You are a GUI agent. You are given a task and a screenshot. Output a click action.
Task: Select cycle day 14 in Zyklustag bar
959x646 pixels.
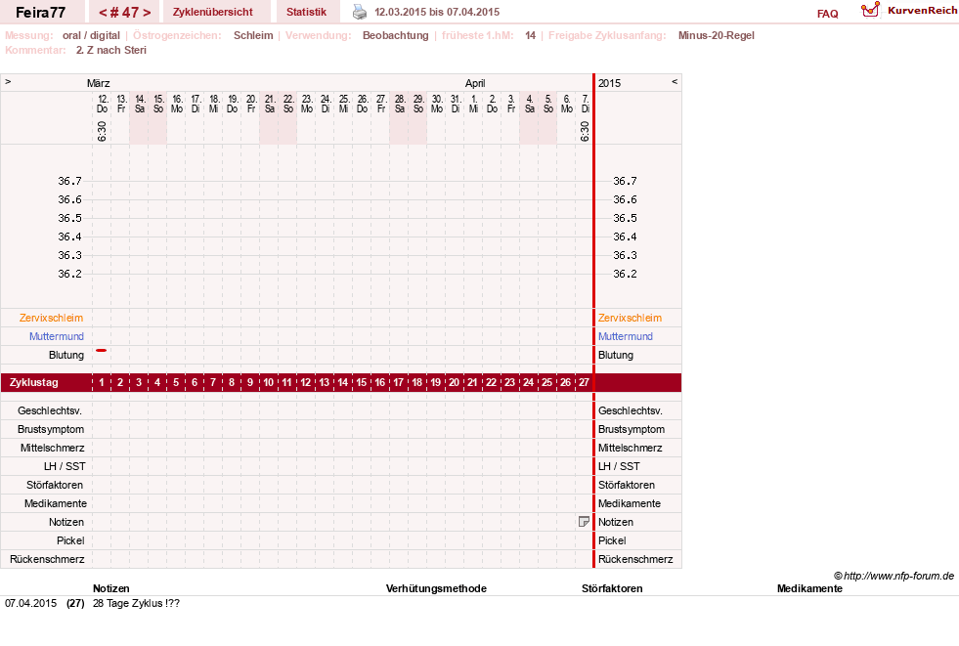click(342, 382)
